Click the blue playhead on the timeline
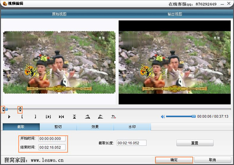Image resolution: width=234 pixels, height=165 pixels. (6, 109)
